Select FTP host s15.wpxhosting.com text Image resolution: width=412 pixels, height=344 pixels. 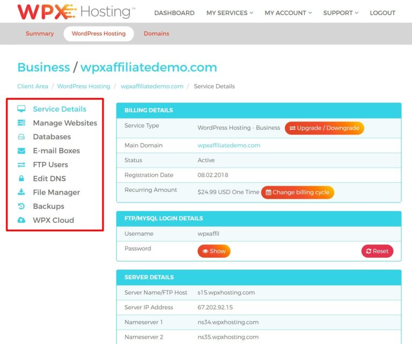point(226,293)
